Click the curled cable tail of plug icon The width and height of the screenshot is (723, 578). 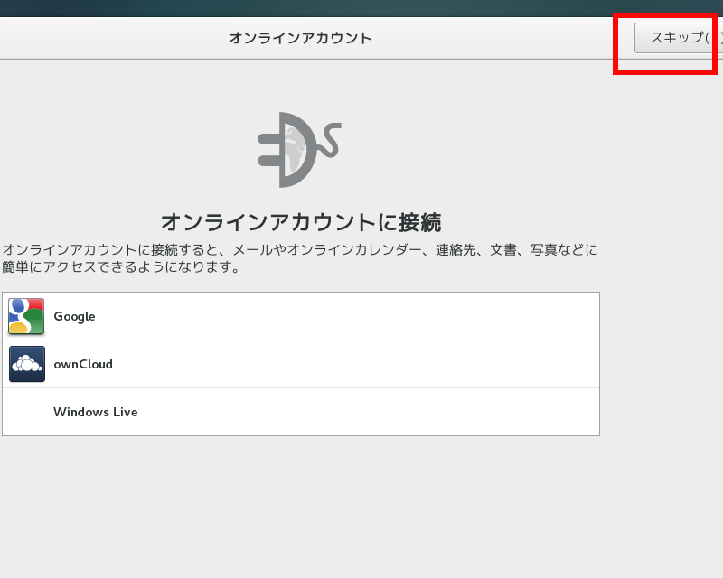[330, 140]
